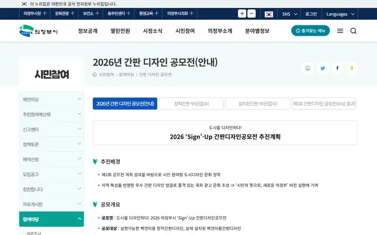Viewport: 377px width, 235px height.
Task: Select 신고센터 in sidebar
Action: coord(31,129)
